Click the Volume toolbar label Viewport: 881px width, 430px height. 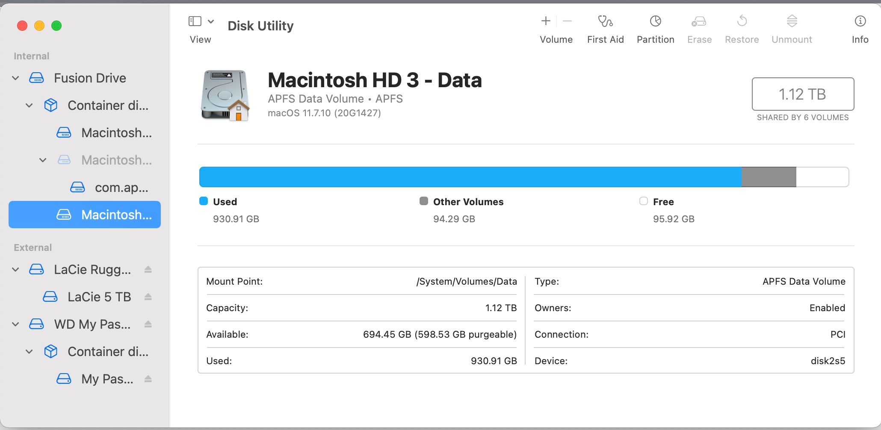[x=556, y=39]
